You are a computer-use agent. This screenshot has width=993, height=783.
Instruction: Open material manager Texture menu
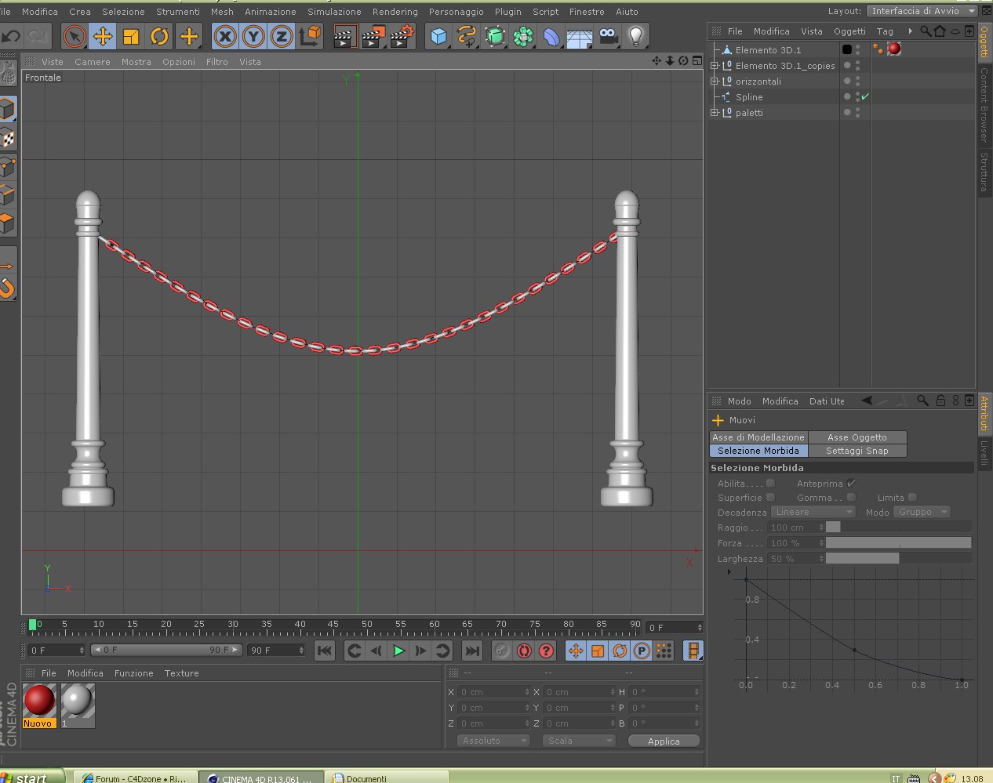[x=182, y=673]
